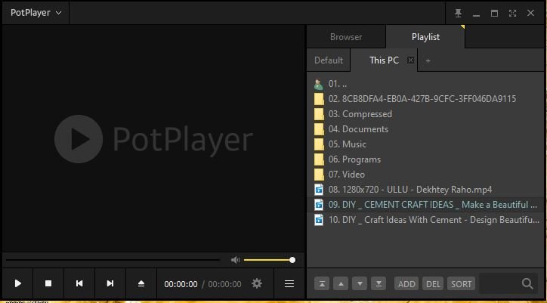Add a new playlist with plus button
547x303 pixels.
(x=428, y=60)
